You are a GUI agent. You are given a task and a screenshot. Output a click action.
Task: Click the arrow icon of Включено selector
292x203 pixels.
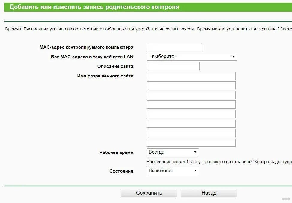click(x=195, y=171)
